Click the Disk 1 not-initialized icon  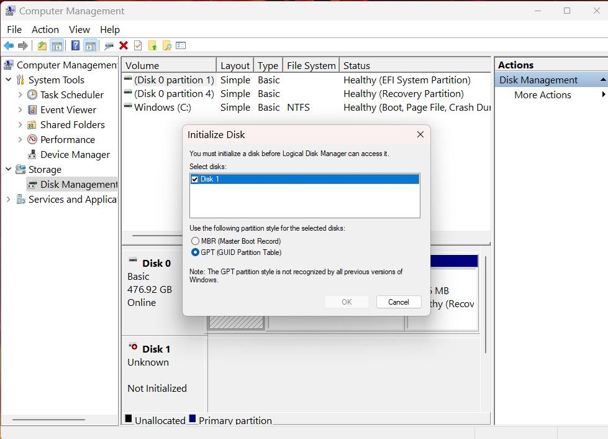133,346
